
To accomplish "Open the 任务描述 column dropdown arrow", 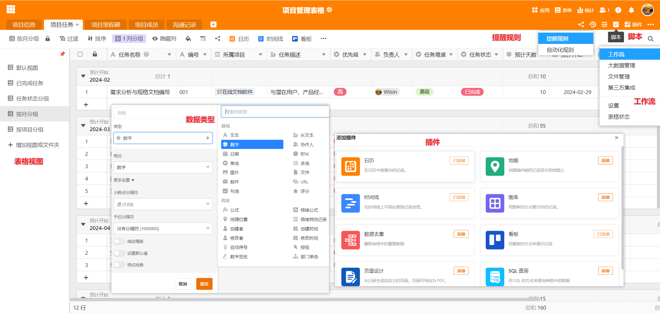I will pyautogui.click(x=324, y=55).
